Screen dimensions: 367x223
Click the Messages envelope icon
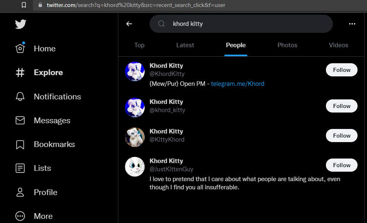(20, 120)
